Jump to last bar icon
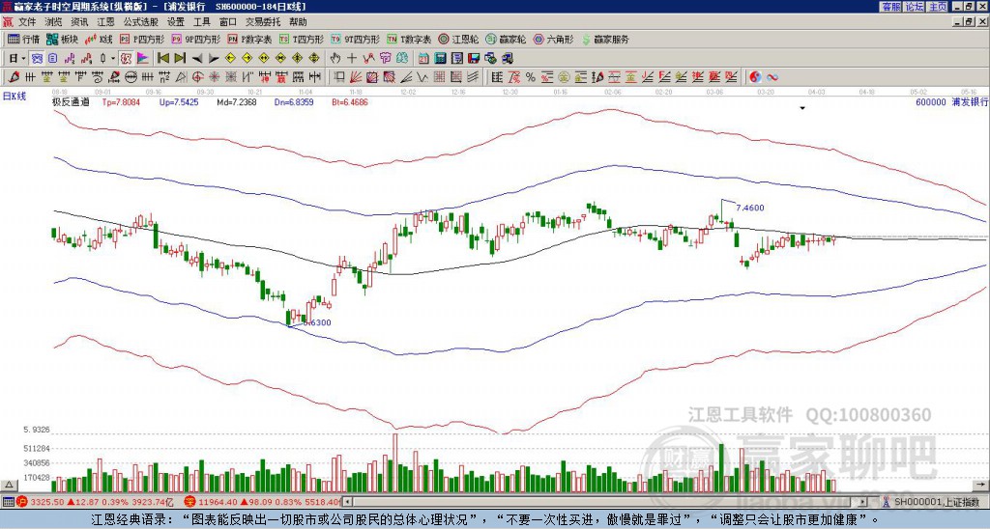Viewport: 990px width, 529px height. 180,59
